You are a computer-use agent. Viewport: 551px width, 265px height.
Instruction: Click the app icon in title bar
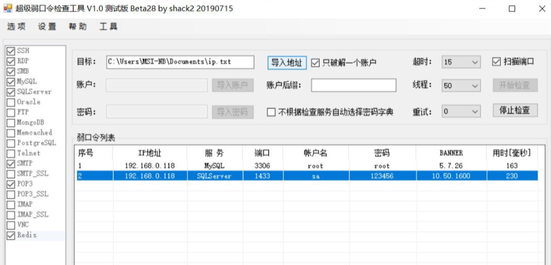8,9
